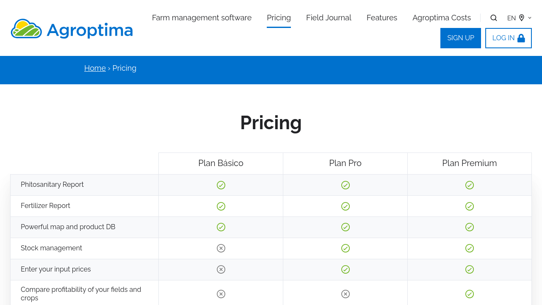Click Powerful map check under Plan Premium
Screen dimensions: 542x305
(x=470, y=227)
